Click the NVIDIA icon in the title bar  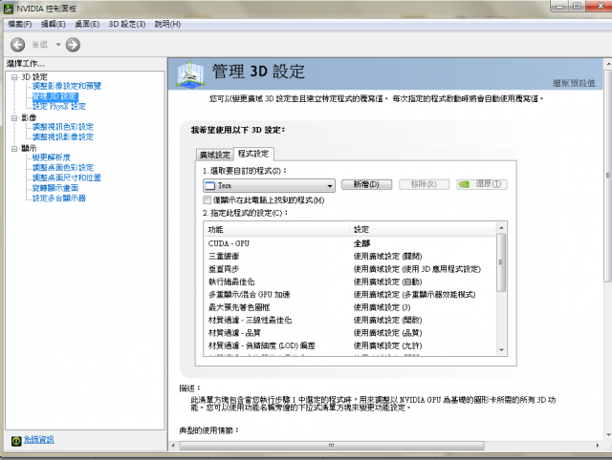[9, 9]
